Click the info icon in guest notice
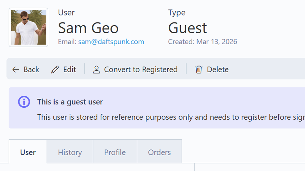 [24, 102]
